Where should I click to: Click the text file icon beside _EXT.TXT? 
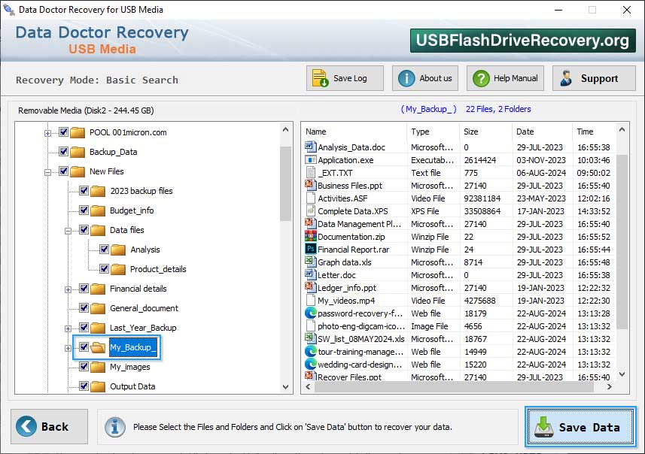(x=310, y=172)
